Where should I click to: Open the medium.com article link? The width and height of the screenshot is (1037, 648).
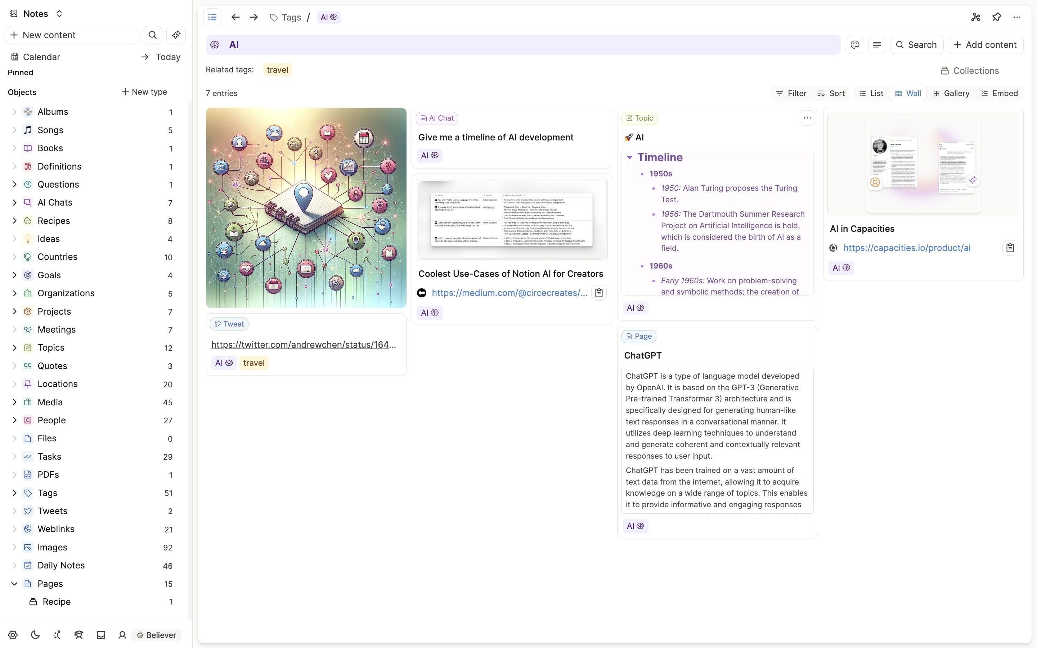(509, 293)
